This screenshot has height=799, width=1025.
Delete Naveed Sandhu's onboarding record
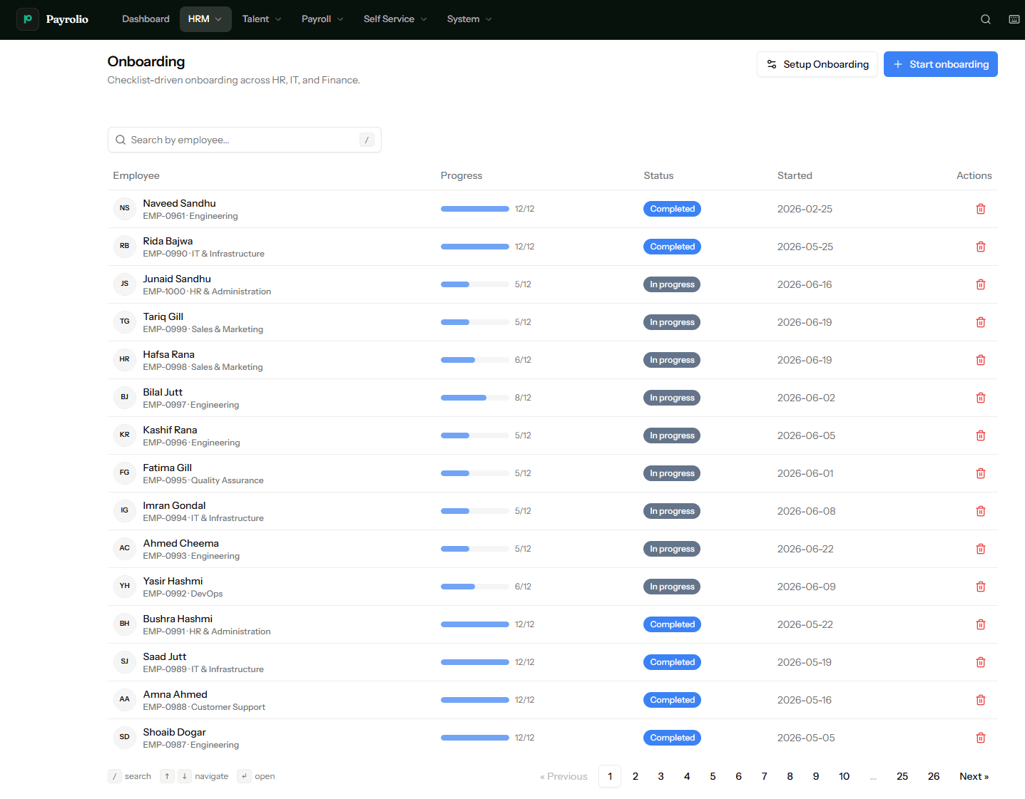point(980,209)
